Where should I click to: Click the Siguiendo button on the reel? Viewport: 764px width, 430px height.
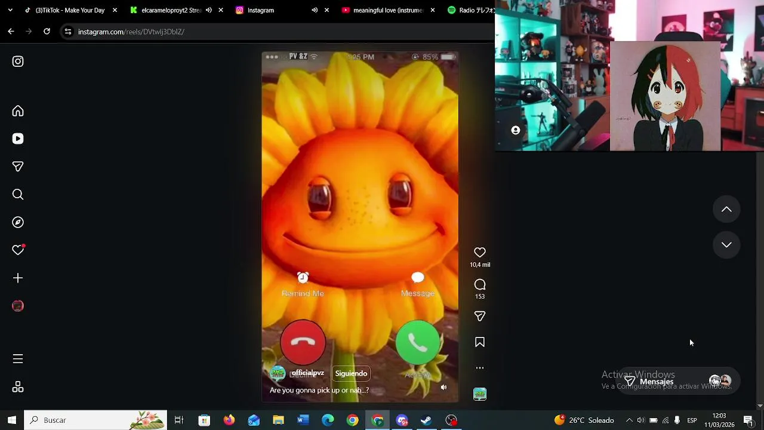pyautogui.click(x=351, y=374)
